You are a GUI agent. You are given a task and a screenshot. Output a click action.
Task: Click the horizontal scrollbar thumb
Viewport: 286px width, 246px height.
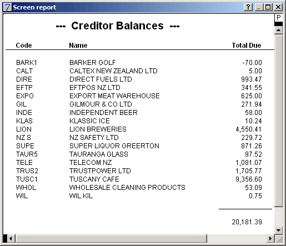pyautogui.click(x=111, y=238)
